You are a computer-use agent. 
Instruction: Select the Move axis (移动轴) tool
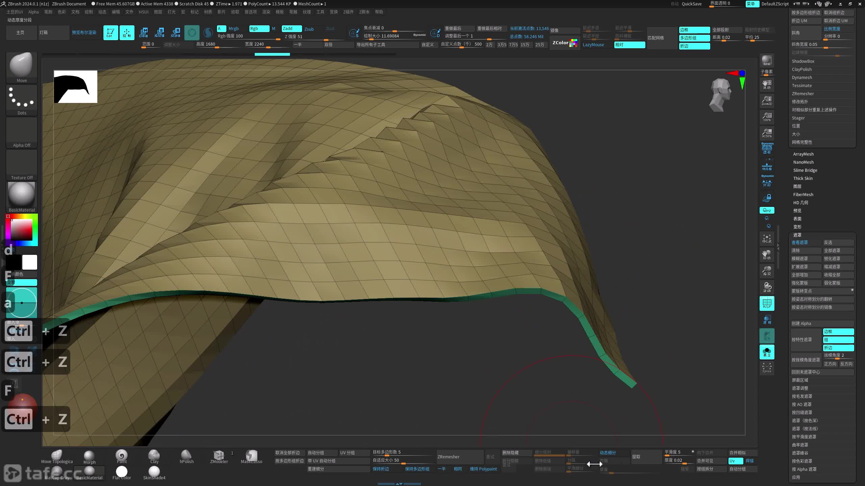point(143,33)
